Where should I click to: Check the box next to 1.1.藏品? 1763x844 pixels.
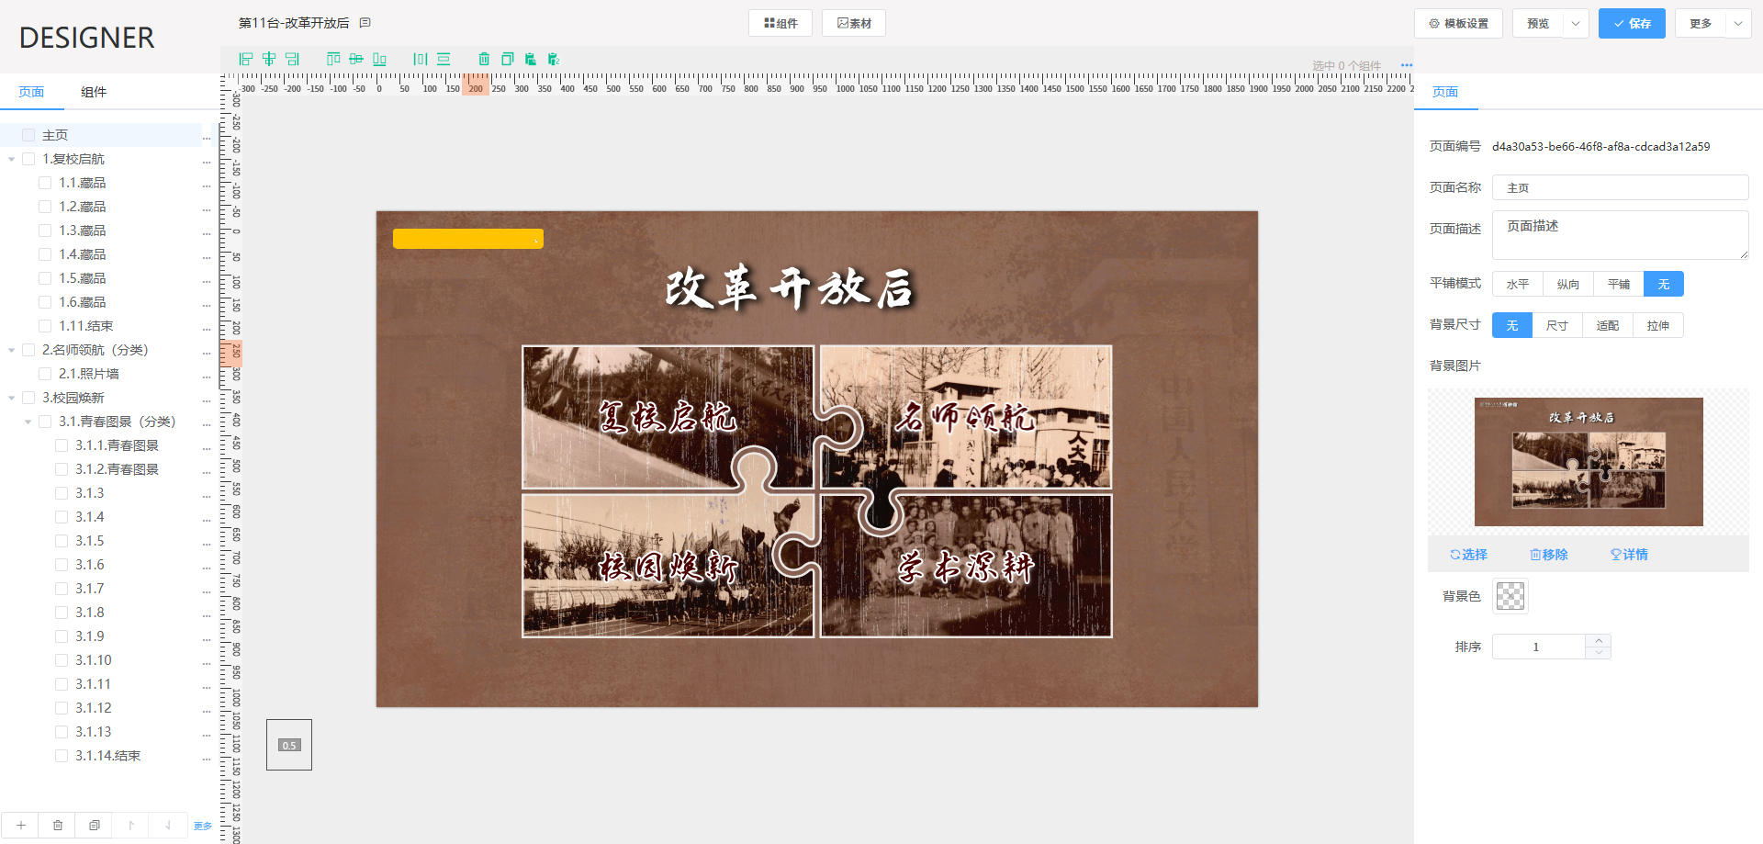(45, 183)
